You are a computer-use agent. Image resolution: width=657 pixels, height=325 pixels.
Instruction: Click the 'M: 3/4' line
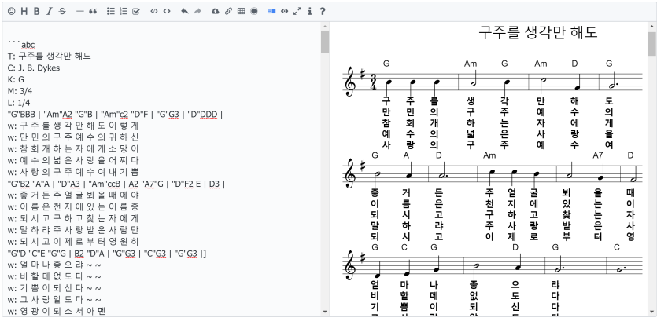(20, 91)
